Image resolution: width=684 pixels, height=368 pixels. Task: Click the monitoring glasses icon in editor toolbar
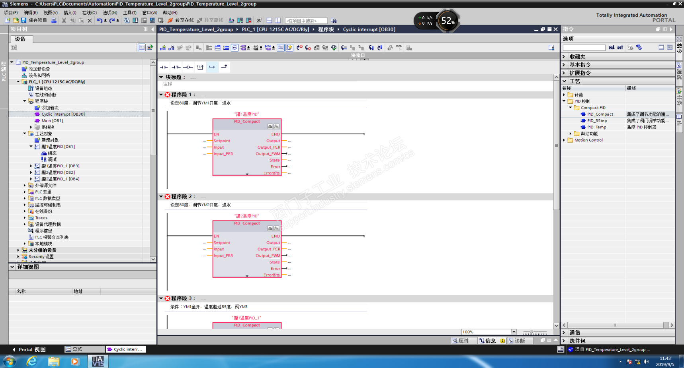pyautogui.click(x=399, y=48)
